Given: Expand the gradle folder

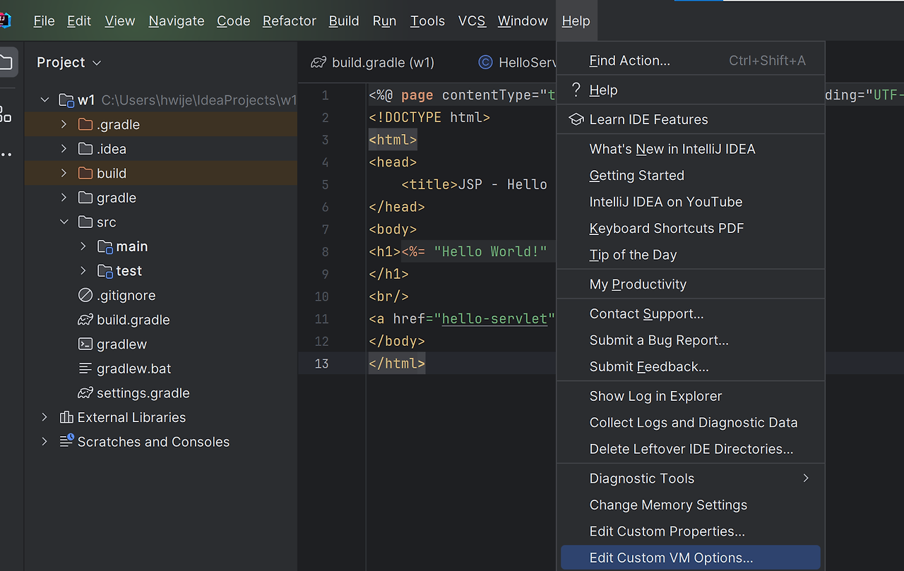Looking at the screenshot, I should pos(64,198).
